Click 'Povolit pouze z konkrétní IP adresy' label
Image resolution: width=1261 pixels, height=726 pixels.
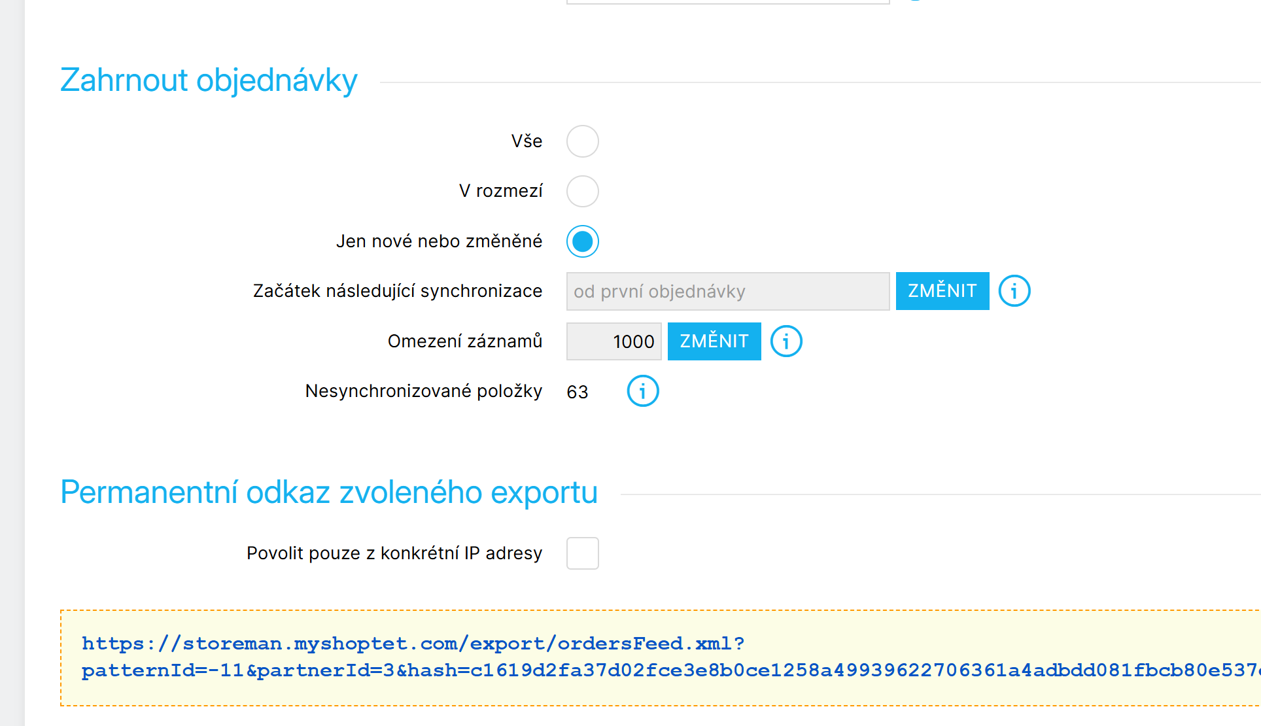pyautogui.click(x=394, y=553)
